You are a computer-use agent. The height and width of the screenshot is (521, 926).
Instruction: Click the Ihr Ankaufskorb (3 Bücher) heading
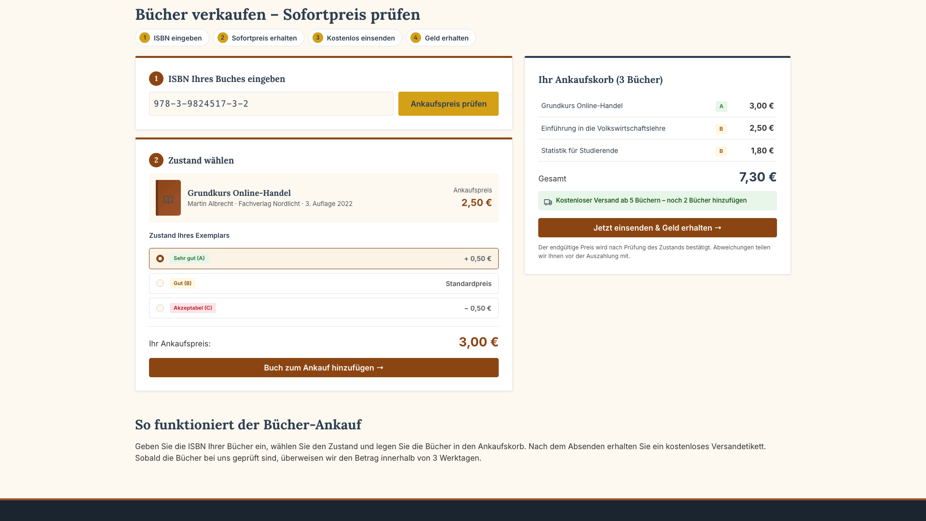pos(600,80)
